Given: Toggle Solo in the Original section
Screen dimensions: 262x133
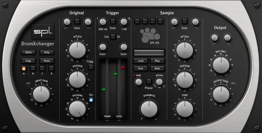Looking at the screenshot, I should click(x=77, y=21).
